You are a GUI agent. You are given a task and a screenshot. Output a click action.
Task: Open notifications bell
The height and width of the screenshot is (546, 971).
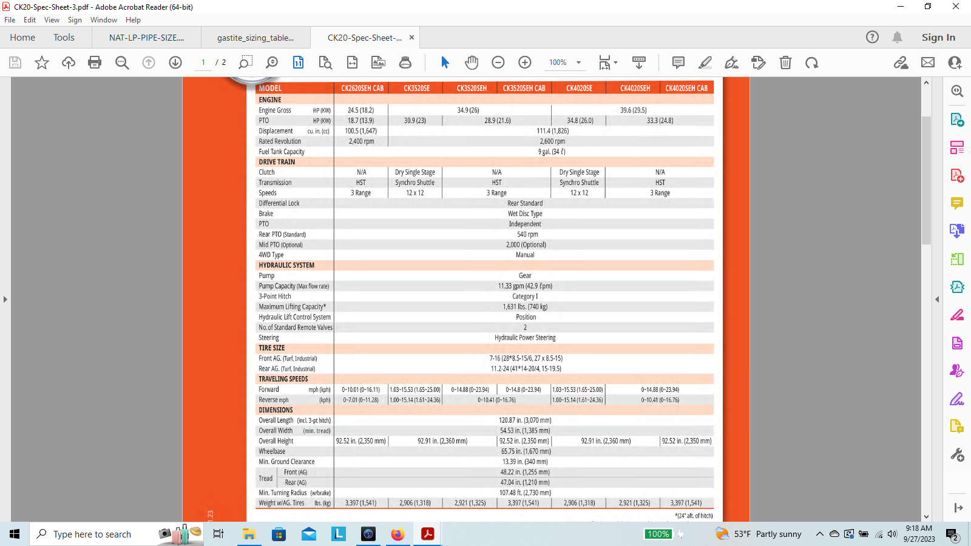click(897, 37)
